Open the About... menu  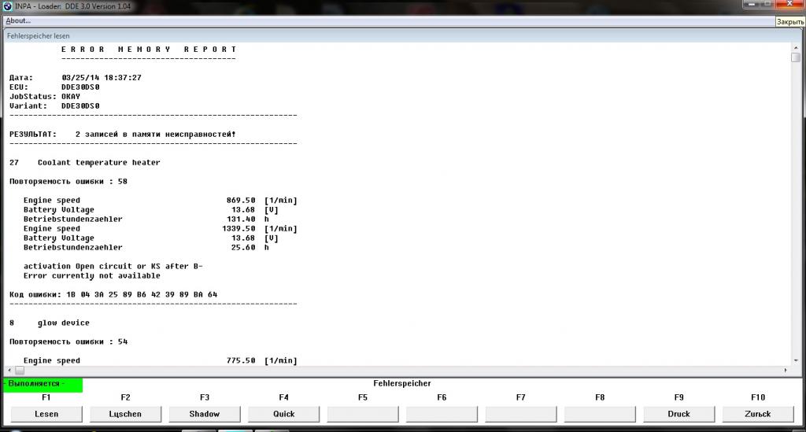click(x=18, y=20)
